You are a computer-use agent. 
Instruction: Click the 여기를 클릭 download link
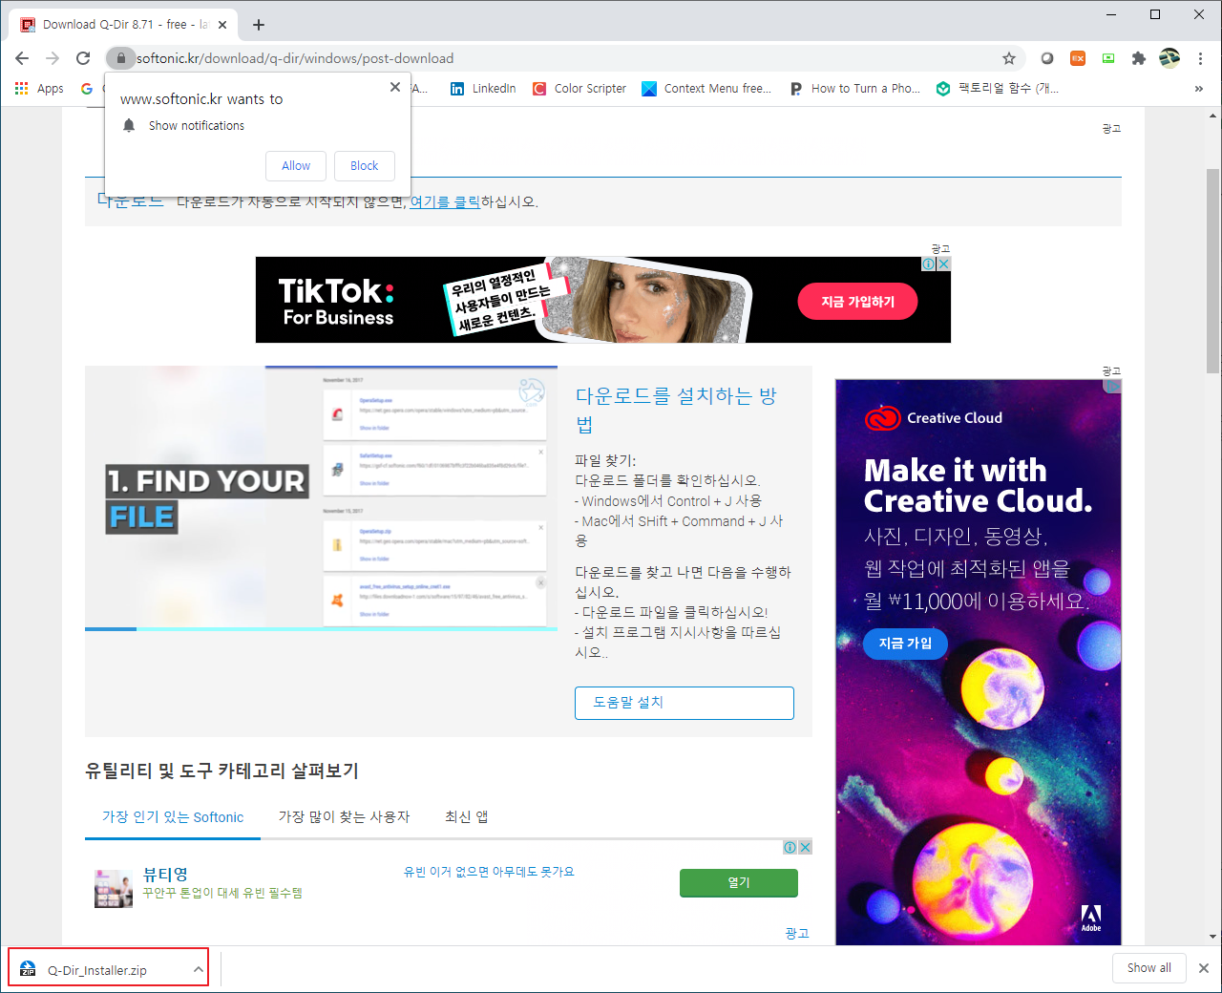point(445,201)
